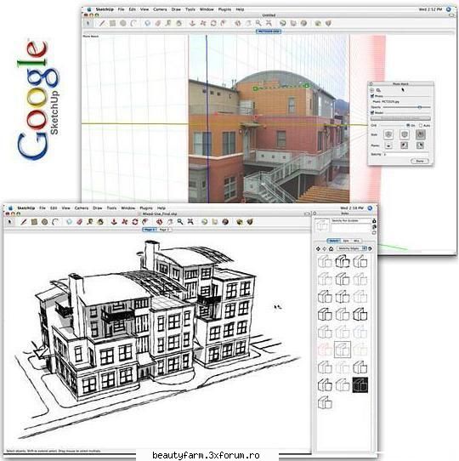Switch to Edit tab in Styles panel
459x461 pixels.
(346, 241)
